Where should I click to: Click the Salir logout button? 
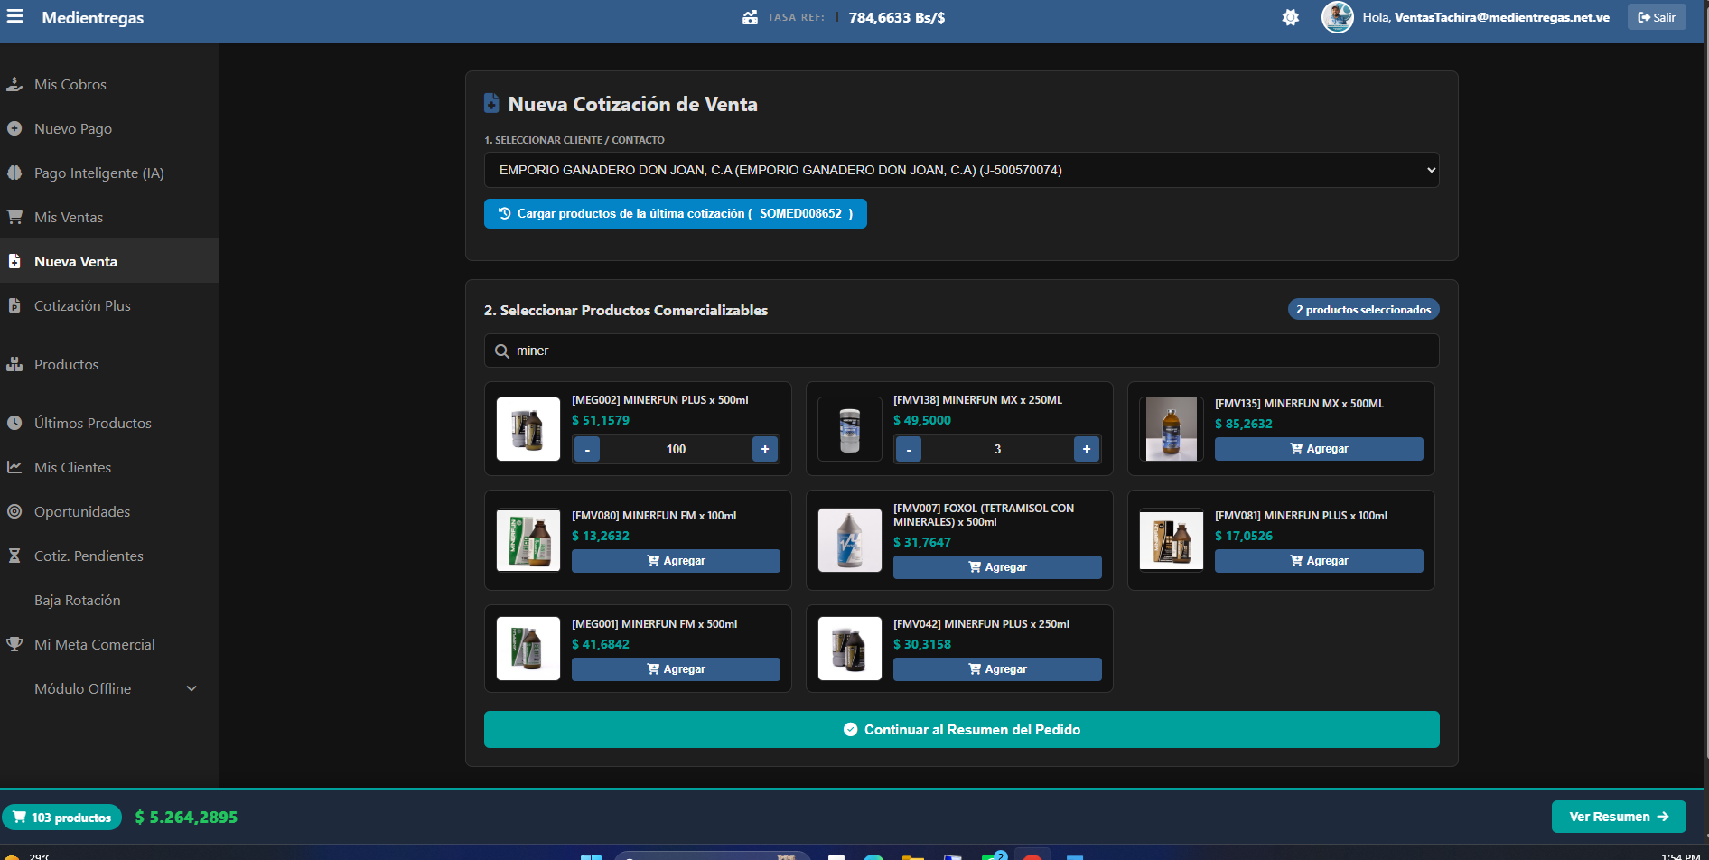click(1657, 17)
